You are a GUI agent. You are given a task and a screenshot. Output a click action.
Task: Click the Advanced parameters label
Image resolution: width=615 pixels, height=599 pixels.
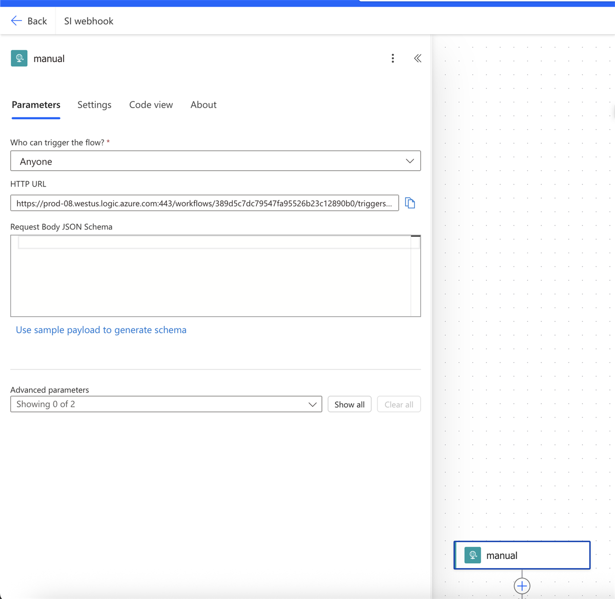[x=50, y=390]
